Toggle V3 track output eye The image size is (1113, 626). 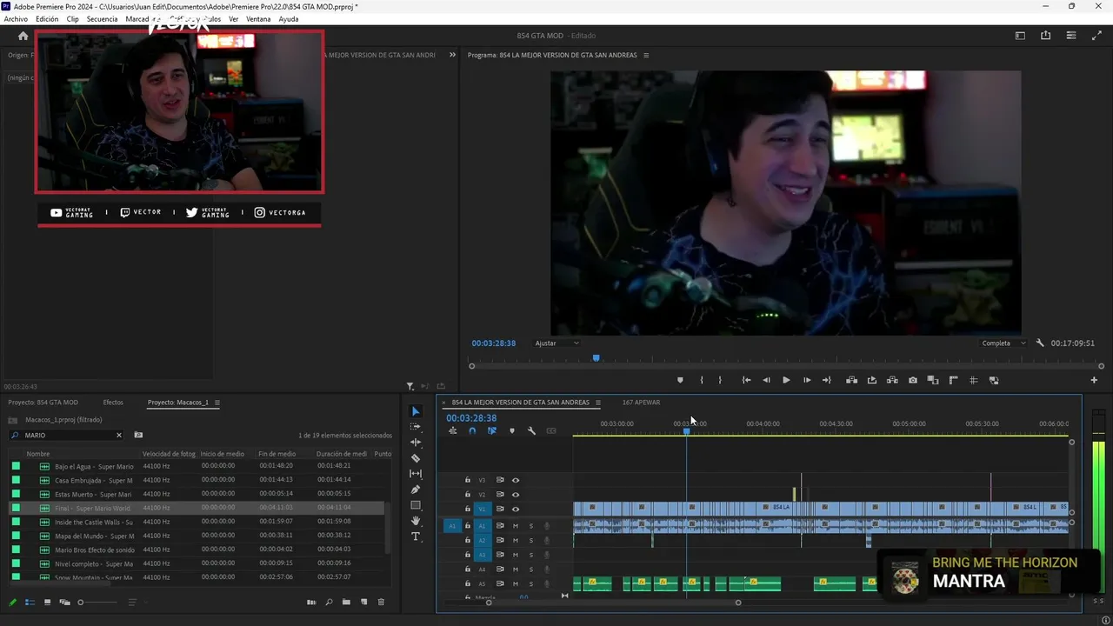[516, 480]
